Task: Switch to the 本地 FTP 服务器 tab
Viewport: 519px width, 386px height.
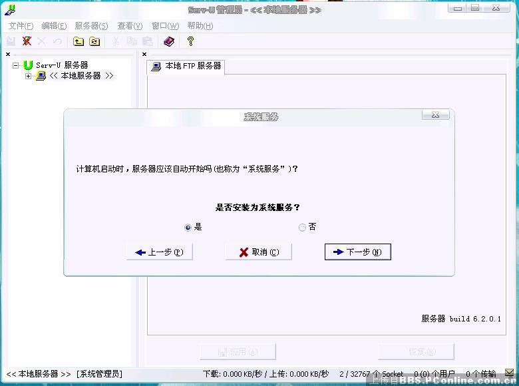Action: [186, 67]
